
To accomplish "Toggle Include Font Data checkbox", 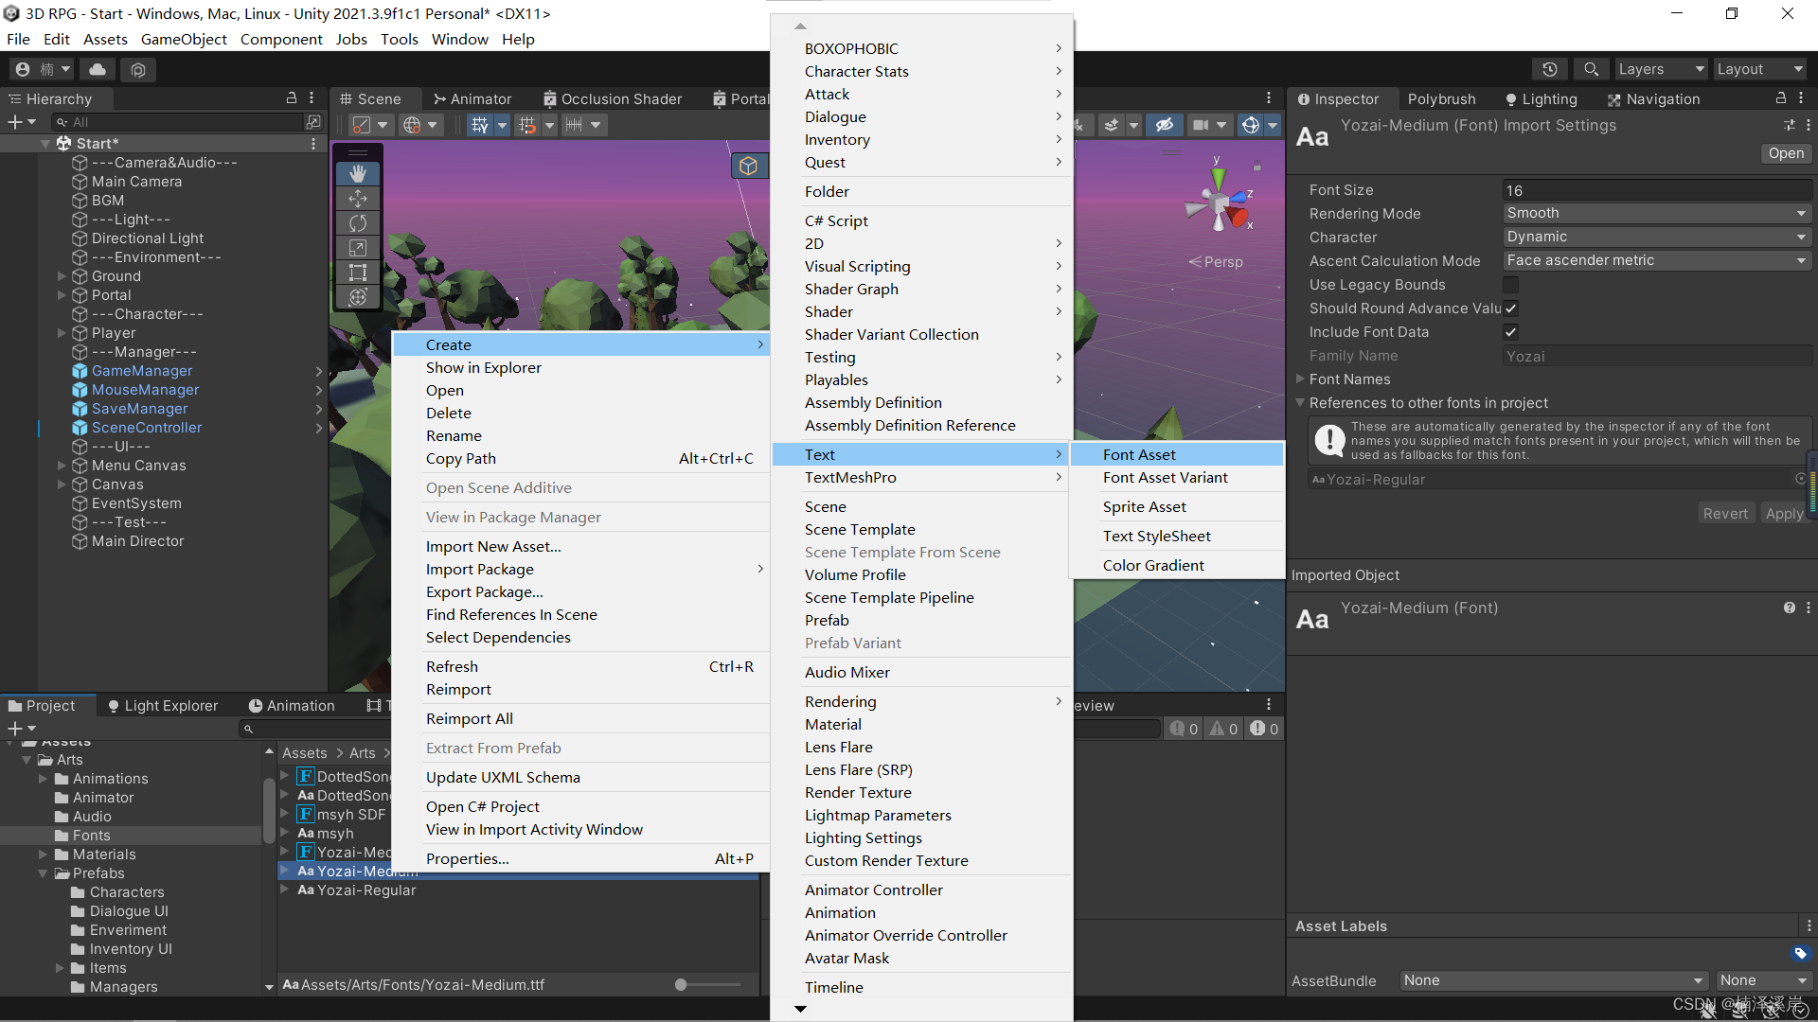I will (x=1510, y=332).
